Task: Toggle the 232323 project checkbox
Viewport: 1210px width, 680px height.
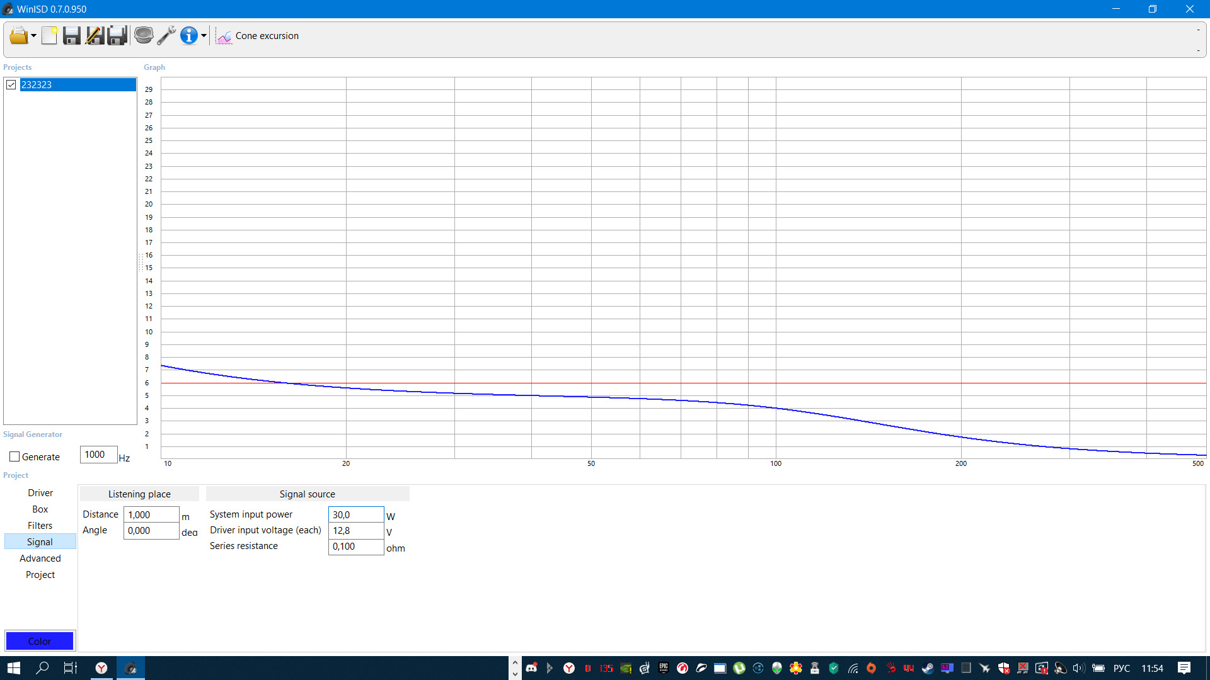Action: [x=11, y=84]
